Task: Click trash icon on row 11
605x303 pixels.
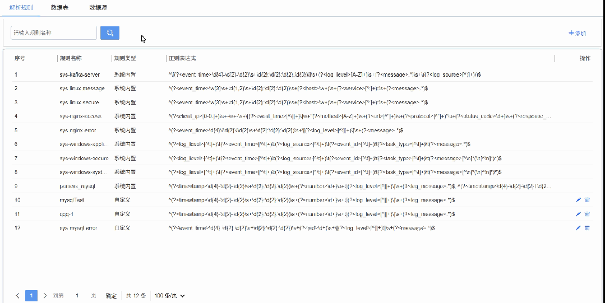Action: (x=587, y=214)
